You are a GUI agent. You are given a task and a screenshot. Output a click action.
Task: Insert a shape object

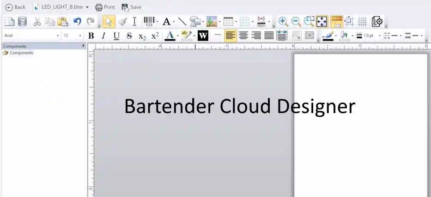coord(195,21)
